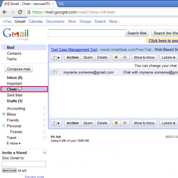Click Archive in the bottom toolbar
This screenshot has width=178, height=178.
(73, 123)
